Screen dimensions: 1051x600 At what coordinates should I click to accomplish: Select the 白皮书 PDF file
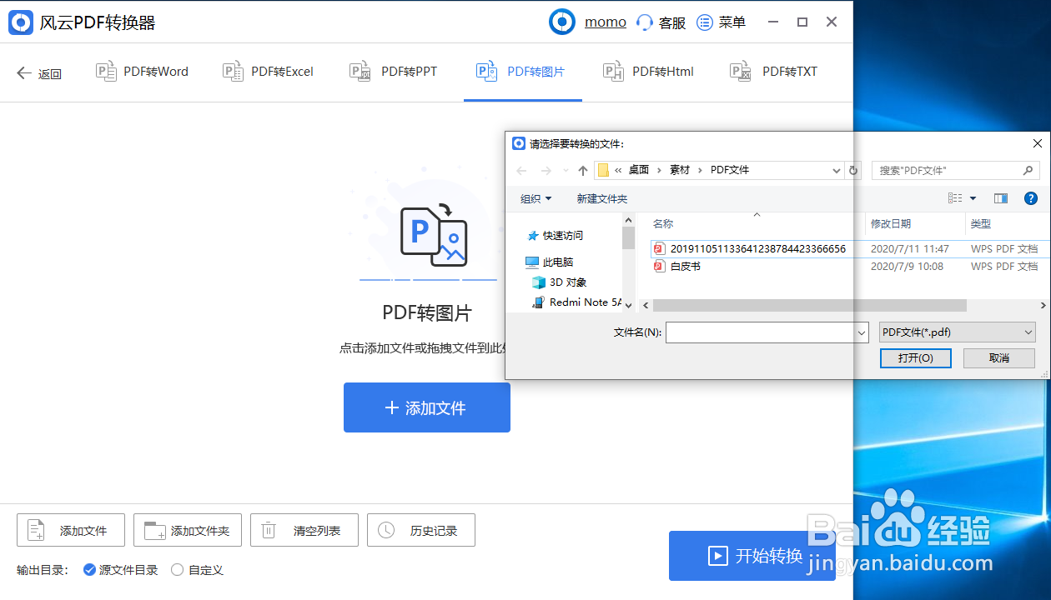pos(686,267)
